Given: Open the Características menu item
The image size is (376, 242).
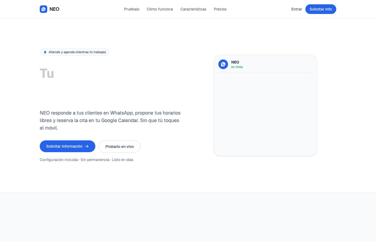Looking at the screenshot, I should (193, 9).
